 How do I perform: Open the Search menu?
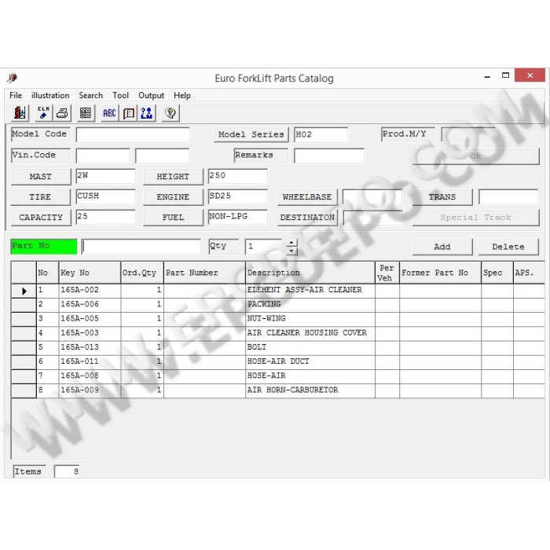[x=90, y=95]
